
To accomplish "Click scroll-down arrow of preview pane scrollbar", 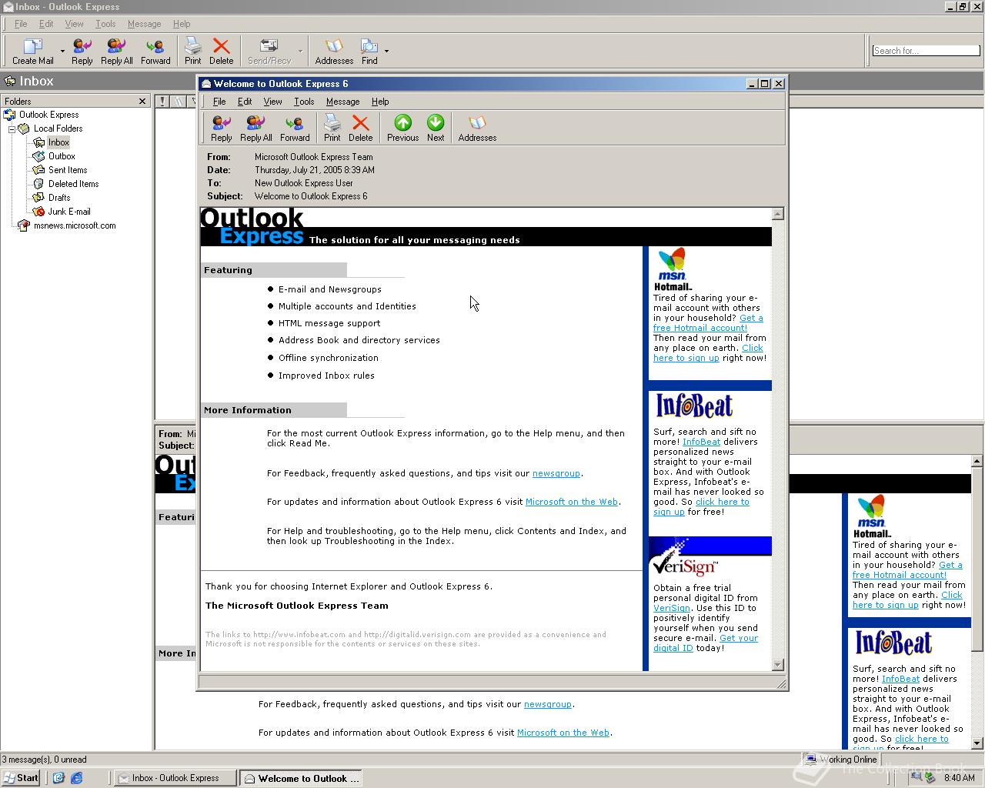I will point(977,743).
